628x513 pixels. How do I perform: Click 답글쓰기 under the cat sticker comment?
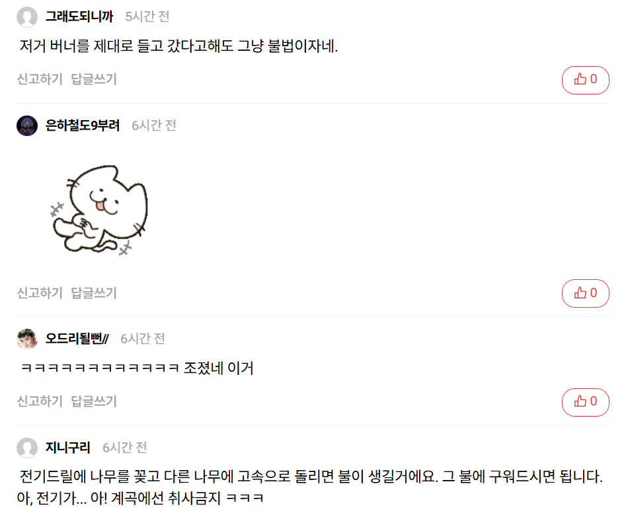coord(94,293)
